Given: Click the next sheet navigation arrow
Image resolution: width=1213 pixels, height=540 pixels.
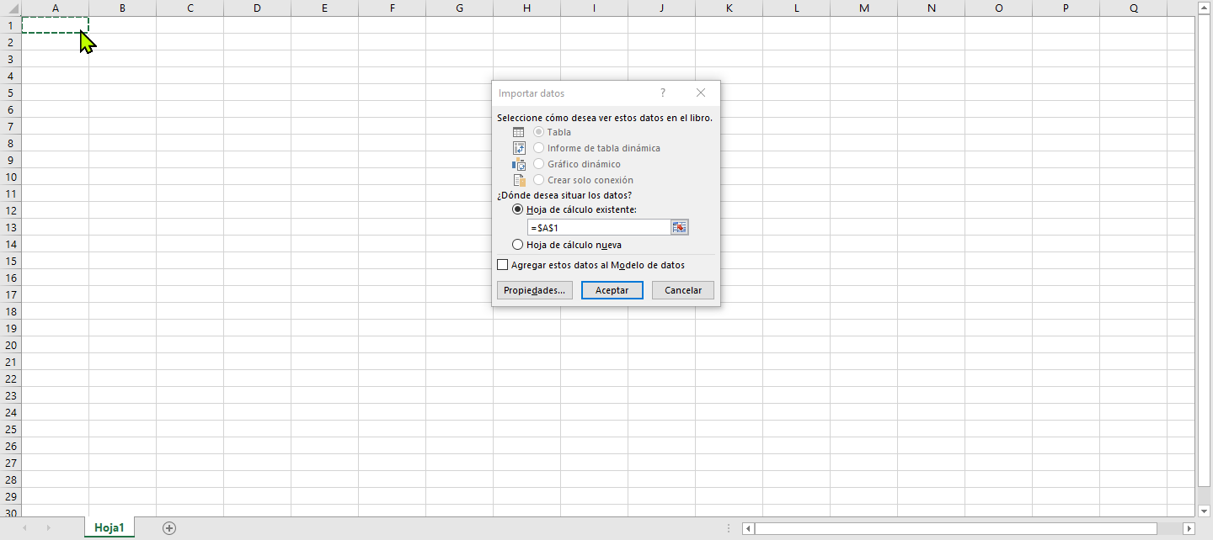Looking at the screenshot, I should pyautogui.click(x=48, y=528).
